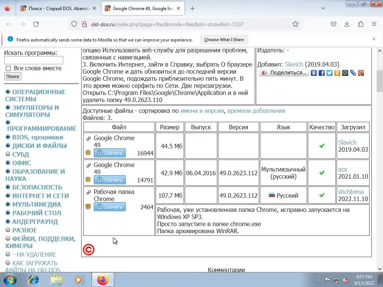
Task: Open the extensions puzzle icon
Action: point(361,24)
